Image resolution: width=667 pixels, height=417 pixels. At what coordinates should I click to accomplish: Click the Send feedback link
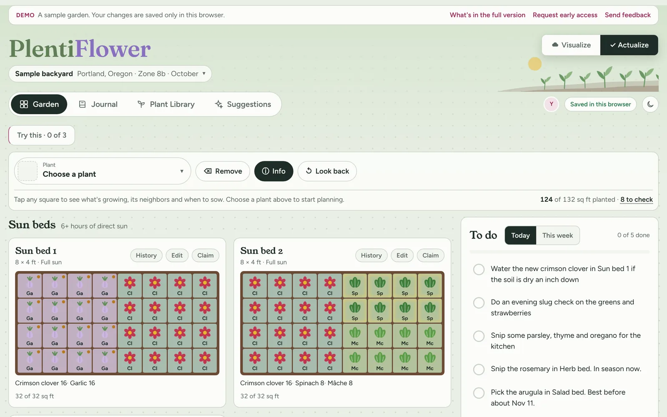(x=627, y=15)
